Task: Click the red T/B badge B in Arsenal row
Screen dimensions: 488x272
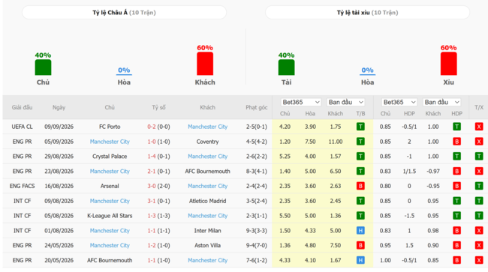Action: (360, 186)
